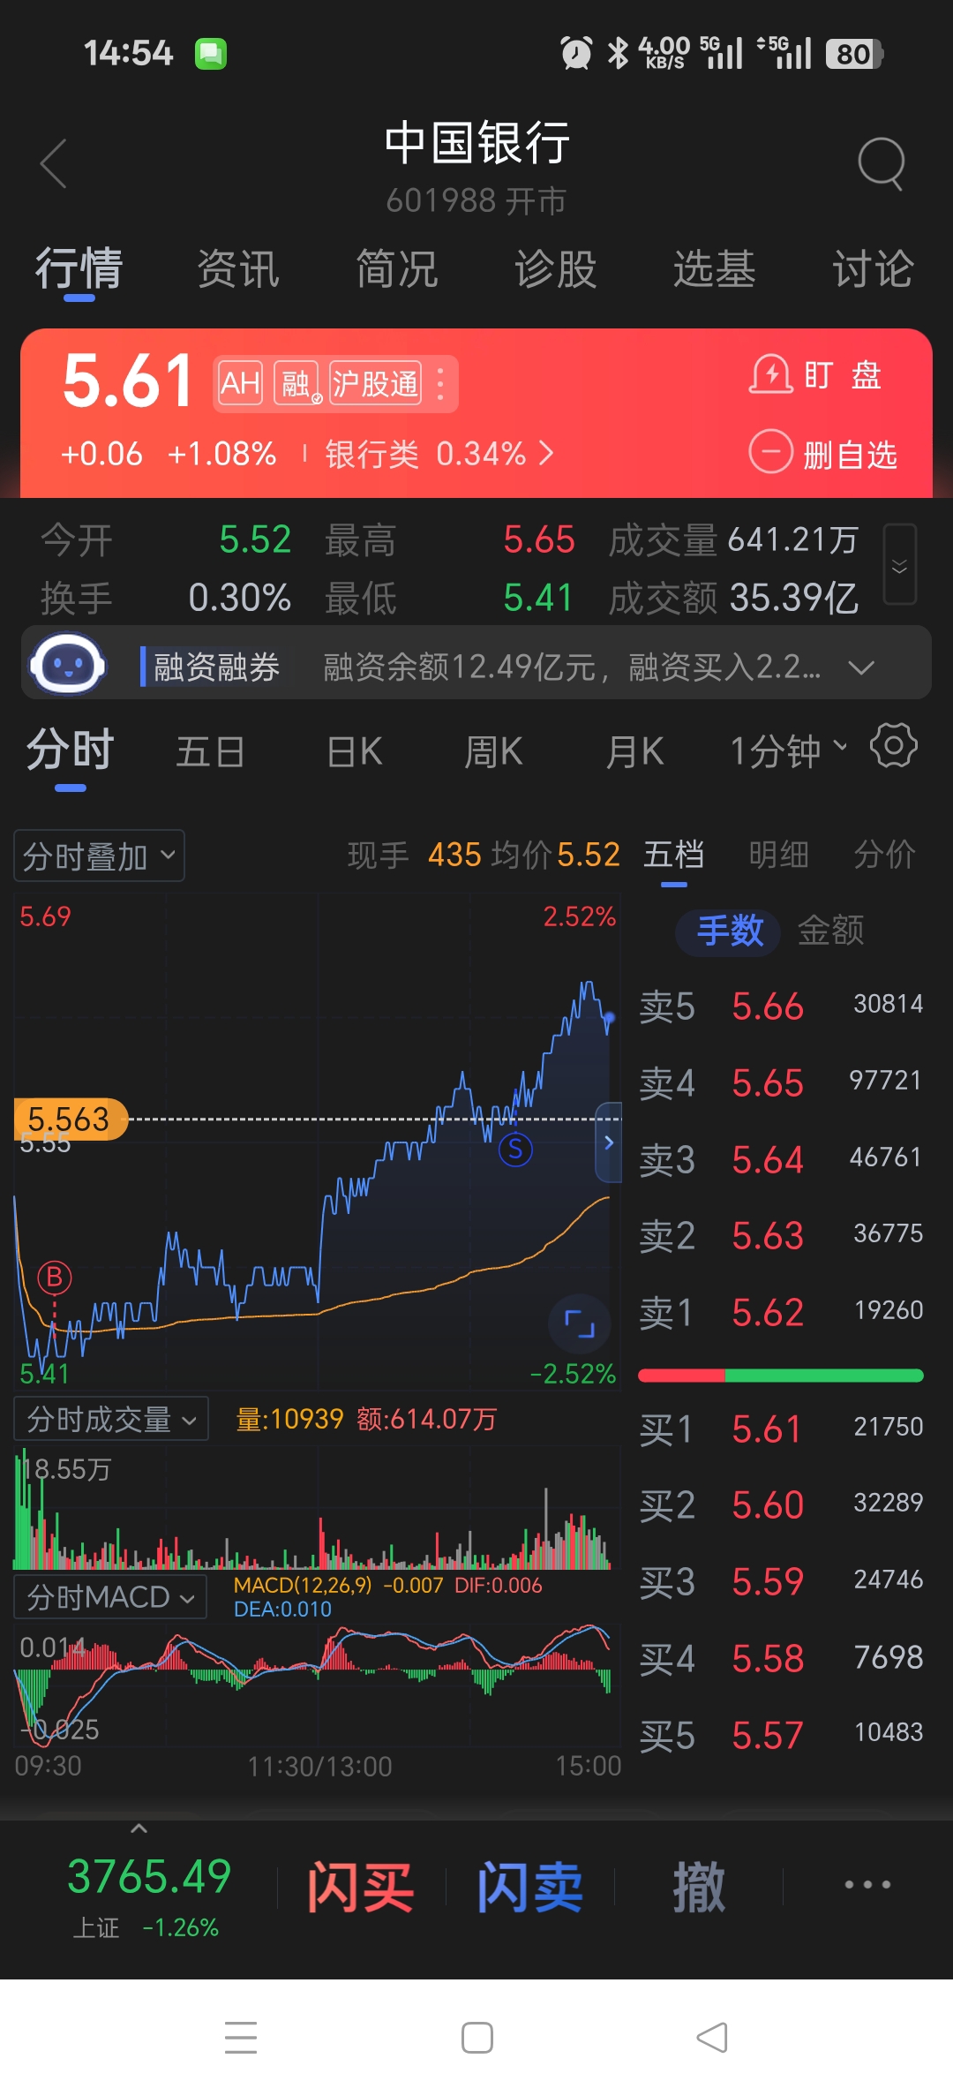Tap Android recent apps menu icon
Viewport: 953px width, 2096px height.
click(x=240, y=2038)
